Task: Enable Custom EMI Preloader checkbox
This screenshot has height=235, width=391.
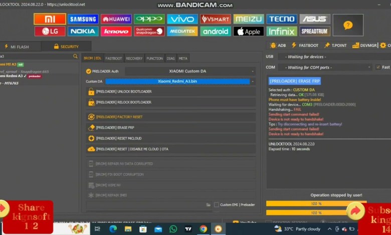Action: [217, 204]
